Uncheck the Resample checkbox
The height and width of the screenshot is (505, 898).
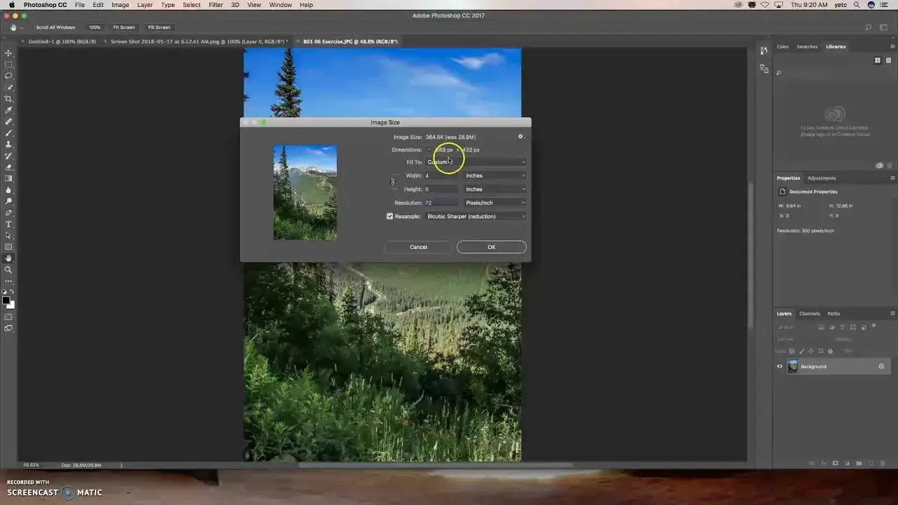(390, 216)
